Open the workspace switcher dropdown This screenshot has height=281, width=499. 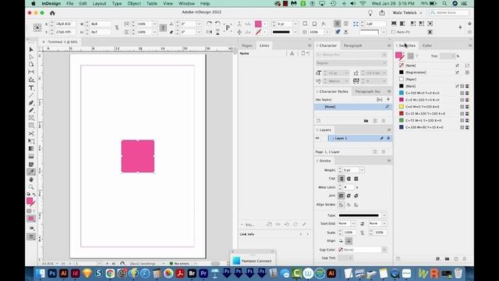(x=407, y=12)
